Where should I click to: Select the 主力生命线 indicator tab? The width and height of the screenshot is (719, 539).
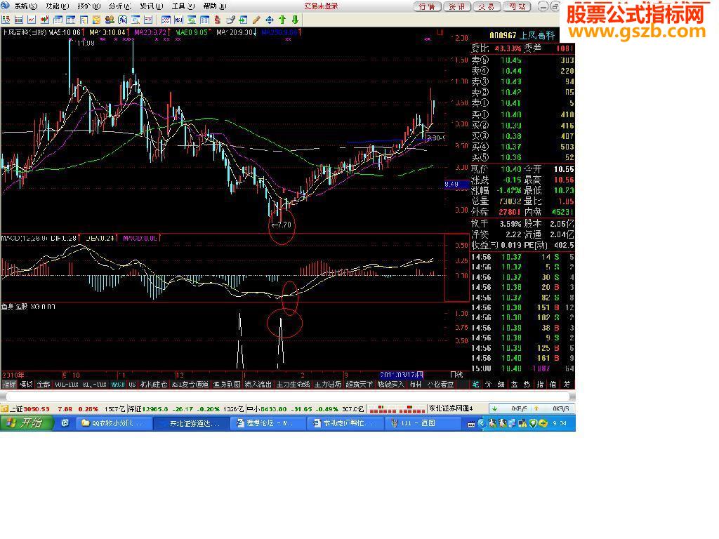click(293, 385)
